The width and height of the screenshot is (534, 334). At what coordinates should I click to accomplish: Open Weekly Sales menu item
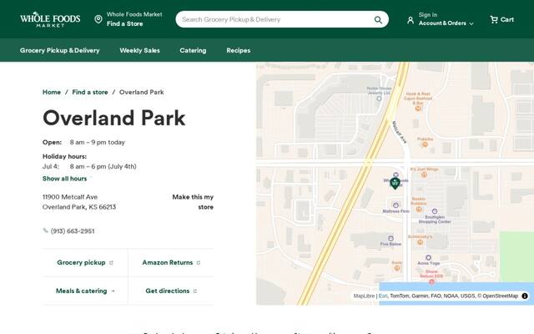(139, 50)
